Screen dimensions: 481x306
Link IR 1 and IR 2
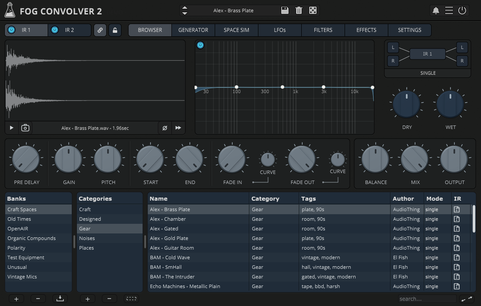tap(100, 30)
